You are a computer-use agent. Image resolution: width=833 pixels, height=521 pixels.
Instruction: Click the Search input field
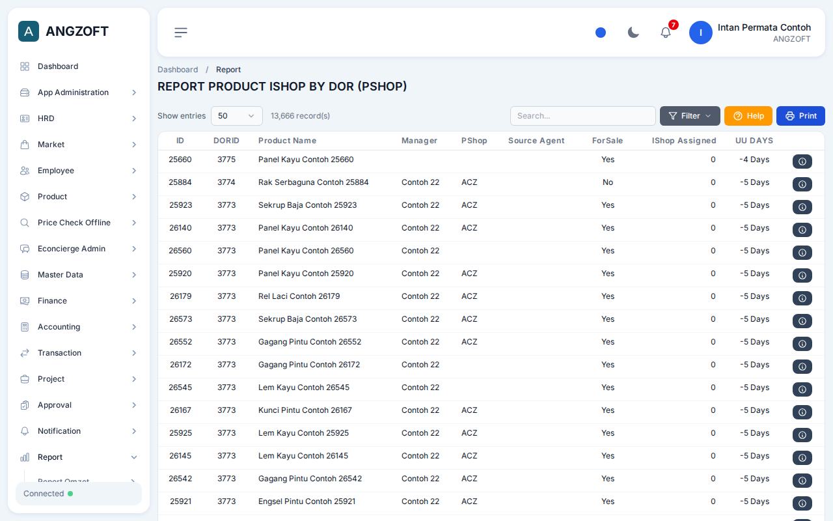pos(583,116)
